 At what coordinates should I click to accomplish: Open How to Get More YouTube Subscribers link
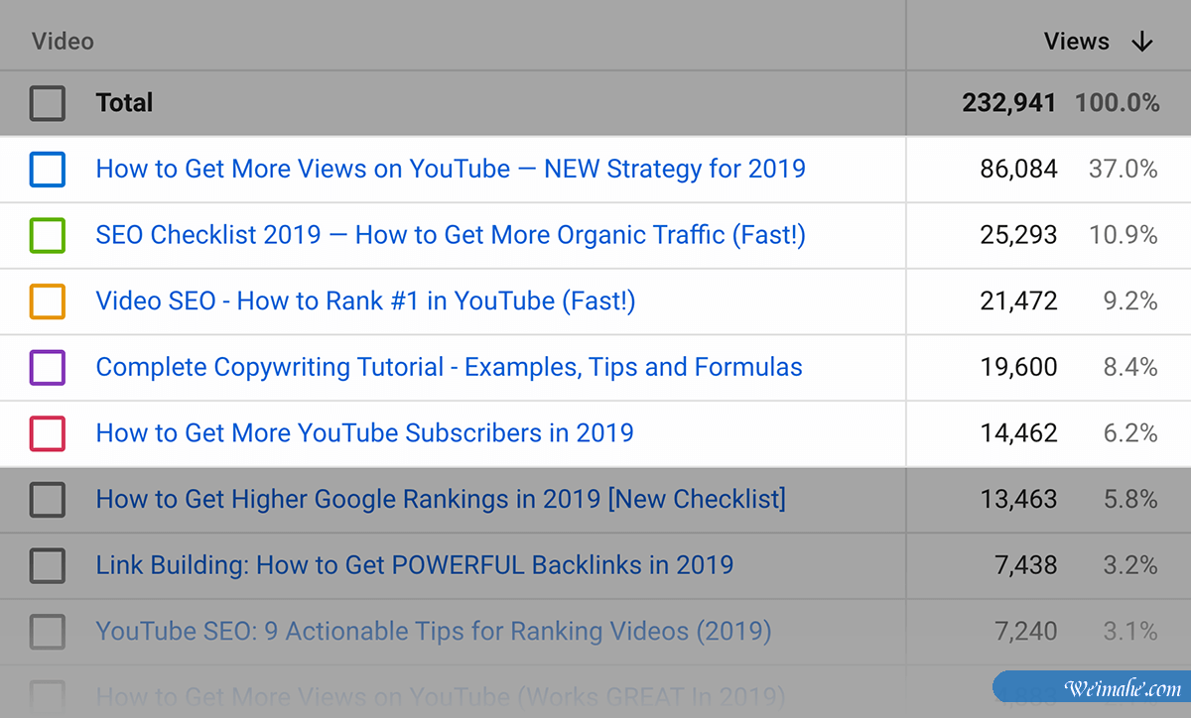pos(364,433)
